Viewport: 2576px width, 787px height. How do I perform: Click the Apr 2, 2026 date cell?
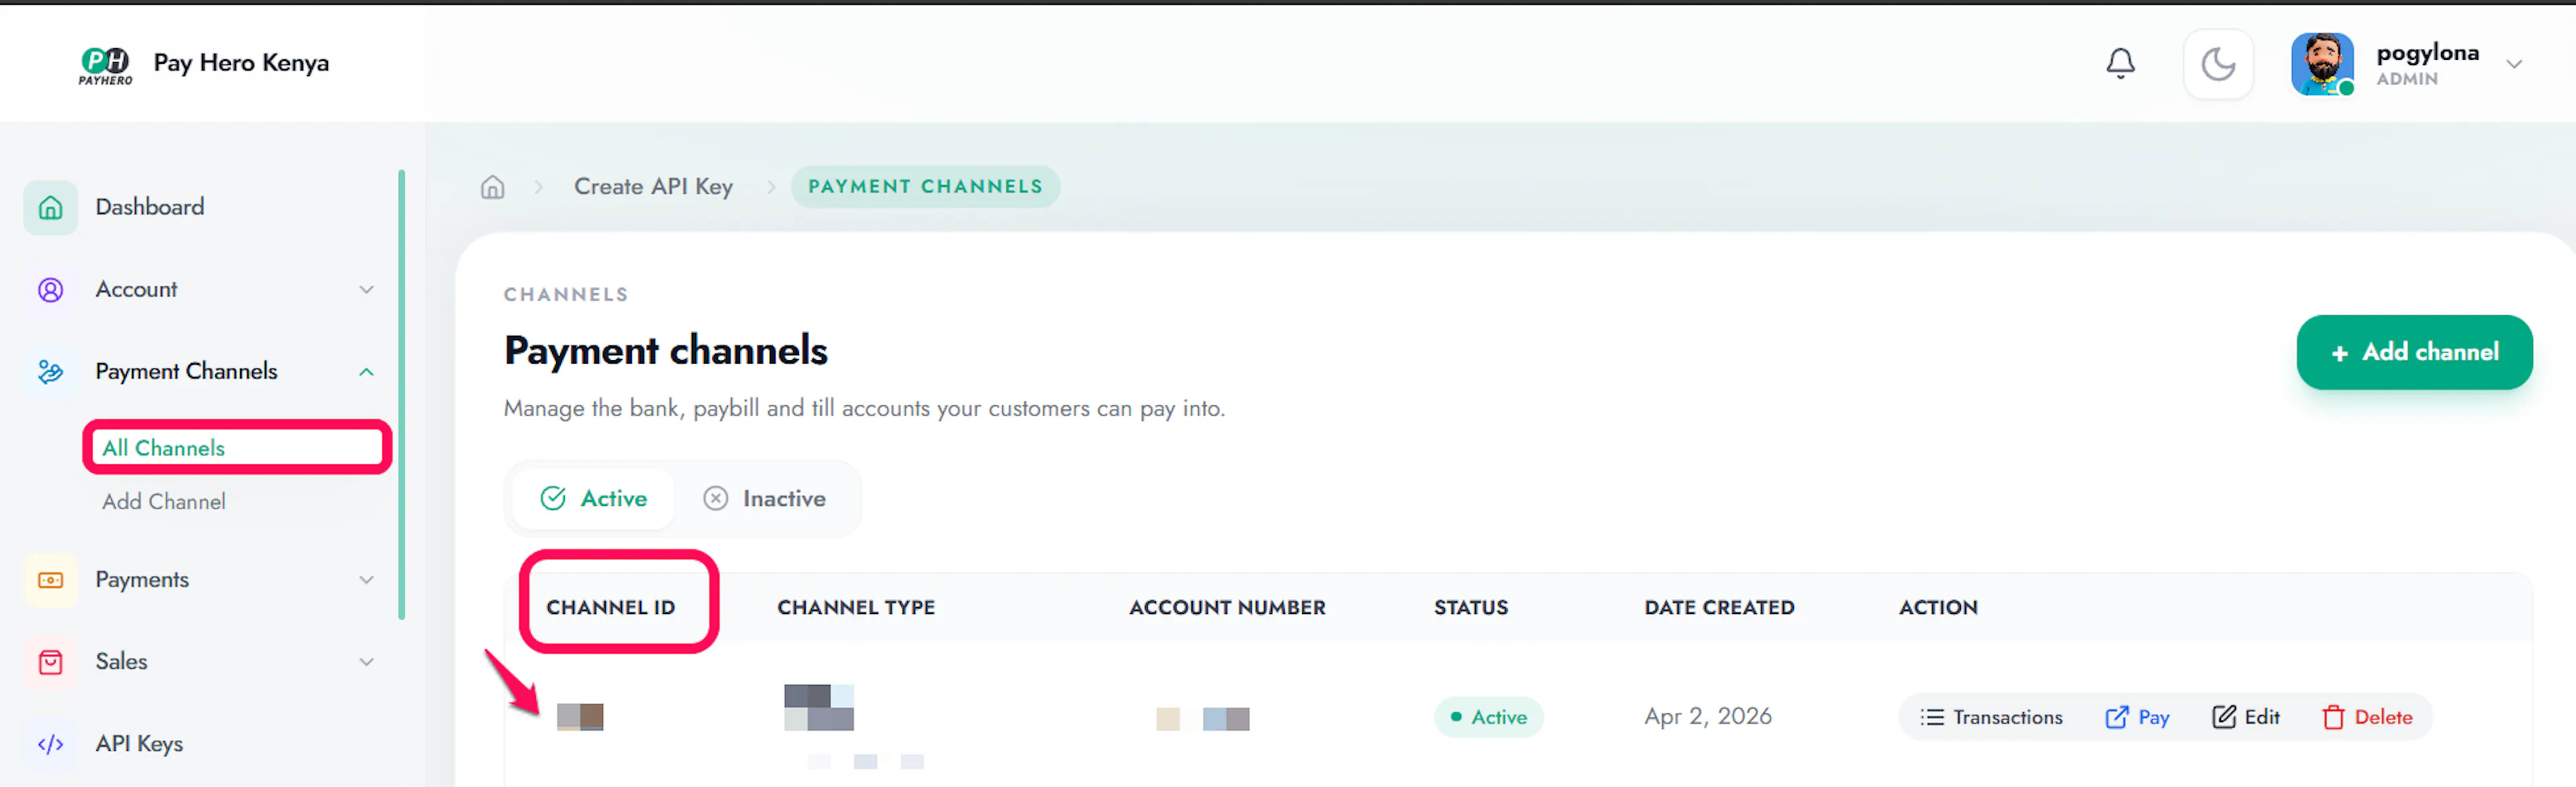tap(1707, 716)
